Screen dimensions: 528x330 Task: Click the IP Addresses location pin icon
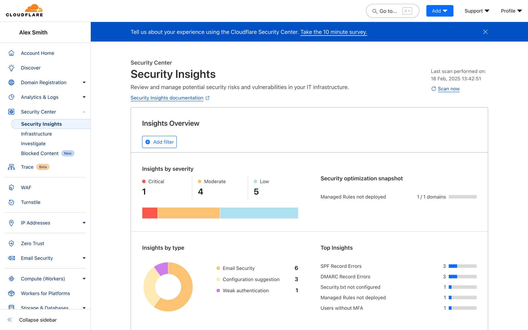(x=11, y=223)
